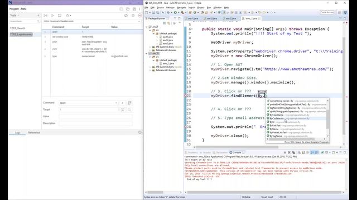This screenshot has width=357, height=200.
Task: Open the Perspective icon beside Quick Access
Action: point(340,12)
